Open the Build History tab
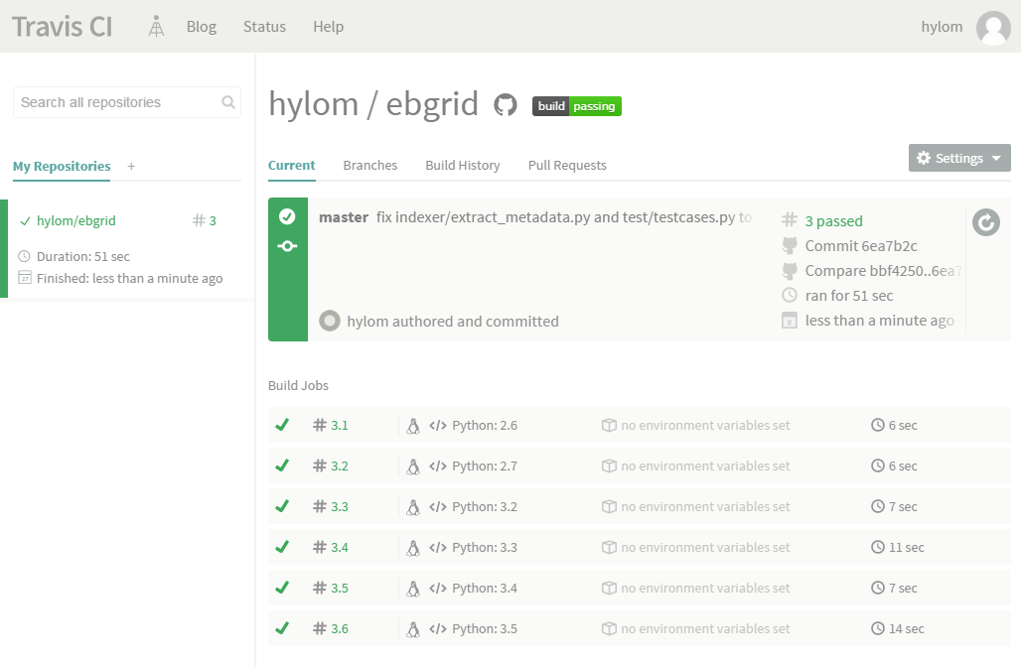The image size is (1021, 667). [462, 166]
